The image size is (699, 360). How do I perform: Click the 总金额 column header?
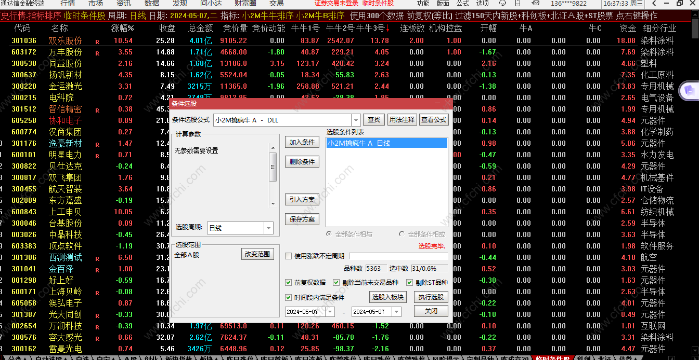(x=200, y=28)
